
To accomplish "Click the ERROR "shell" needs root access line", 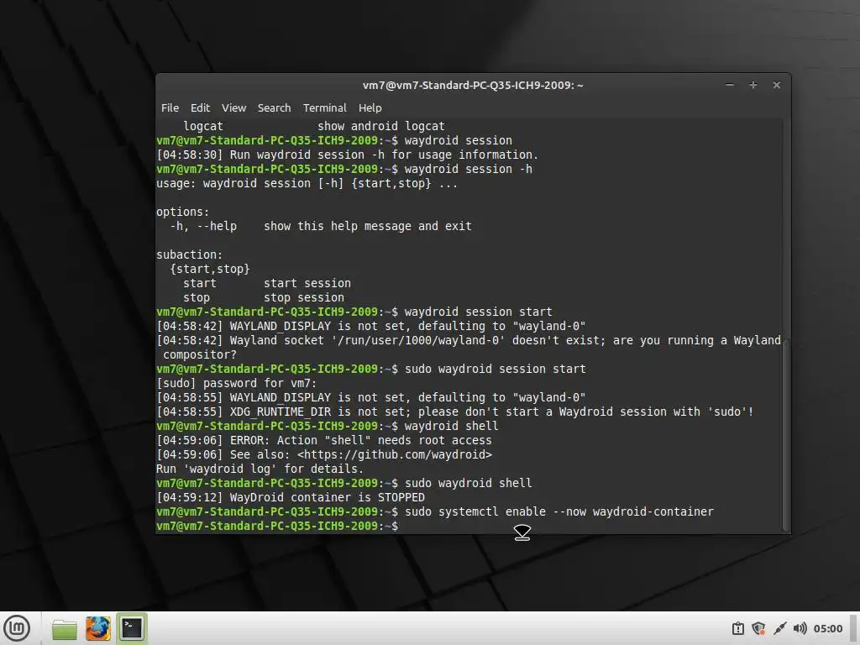I will pyautogui.click(x=324, y=440).
